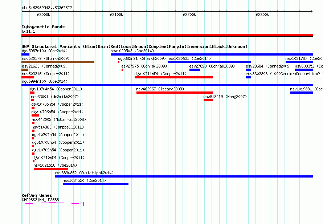Screen dimensions: 323x224
Task: Click the nsv818419 (Wang2007) label
Action: coord(225,97)
